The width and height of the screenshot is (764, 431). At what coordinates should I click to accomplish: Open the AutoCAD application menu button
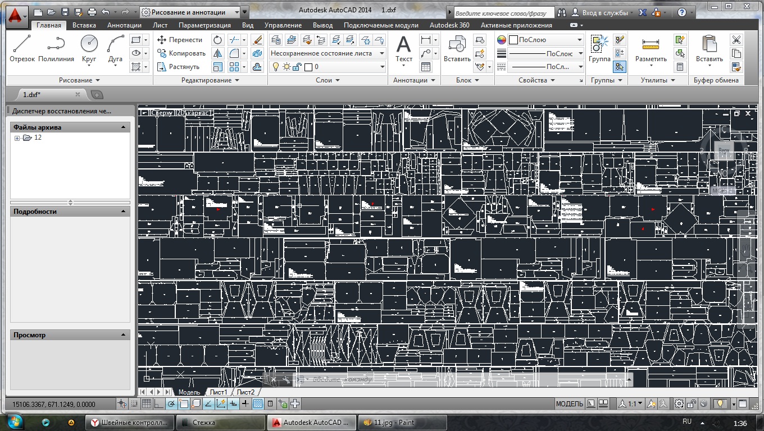[16, 16]
